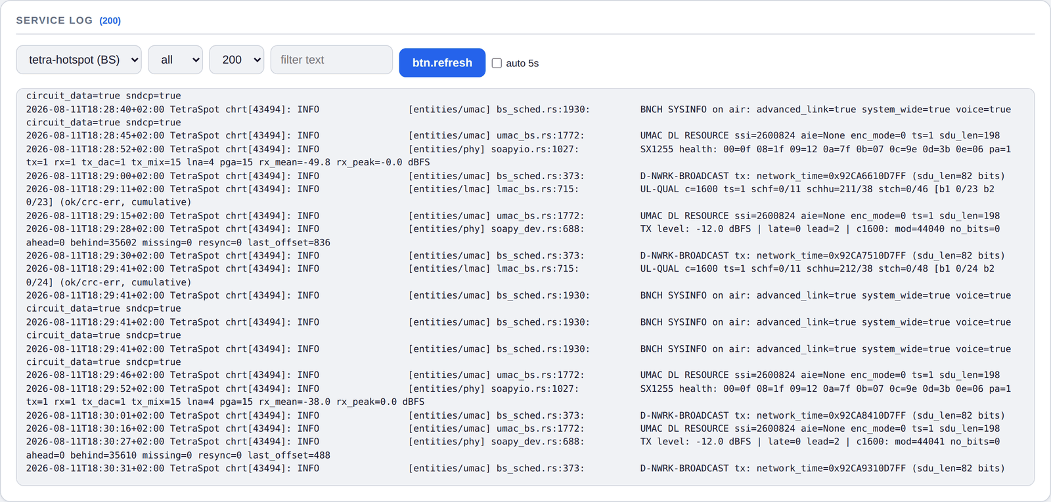Click the rx_mean=-38.0 continuation line

click(x=225, y=402)
